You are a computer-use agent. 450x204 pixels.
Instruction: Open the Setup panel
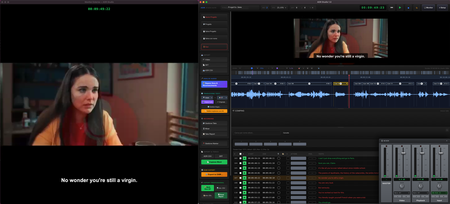pos(443,8)
